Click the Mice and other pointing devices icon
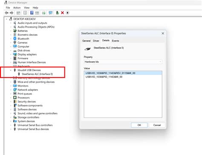 pos(15,82)
